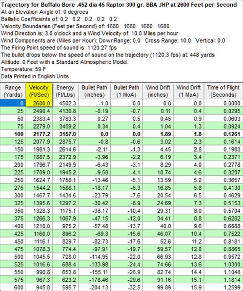Image resolution: width=243 pixels, height=291 pixels.
Task: Select the velocity value 1016.6
Action: point(39,264)
